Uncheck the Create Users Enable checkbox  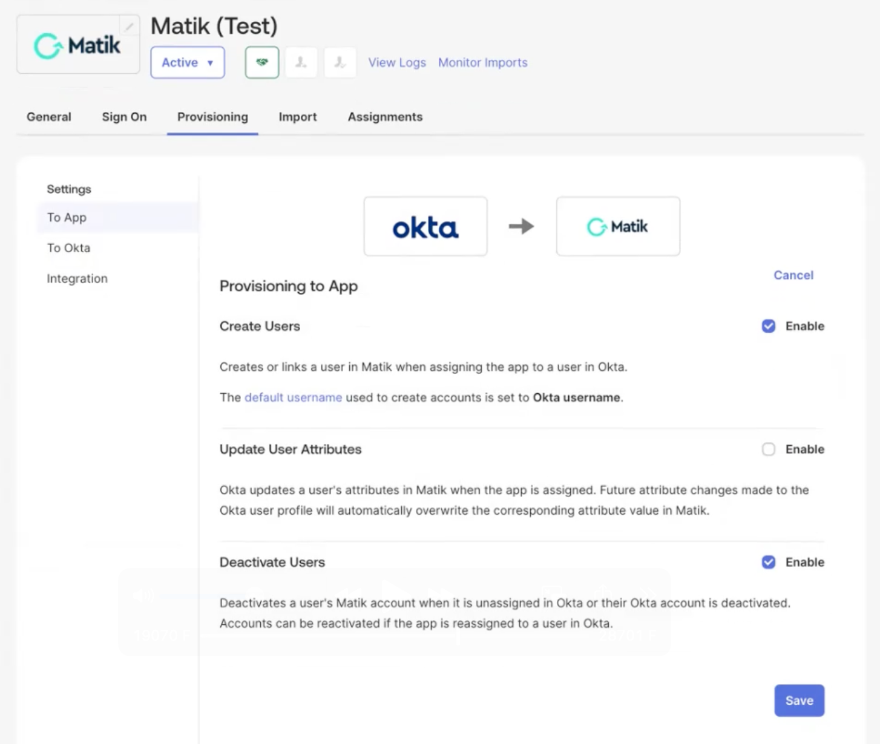768,326
